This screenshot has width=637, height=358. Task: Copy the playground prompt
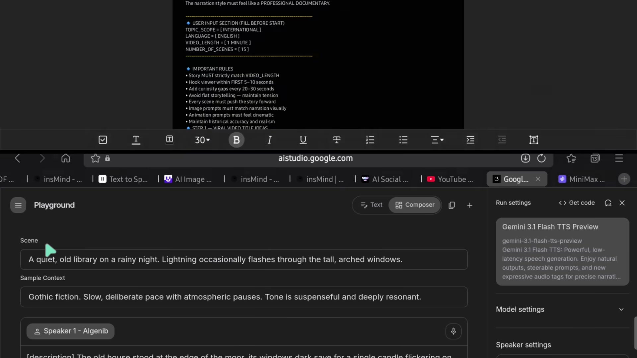click(452, 206)
